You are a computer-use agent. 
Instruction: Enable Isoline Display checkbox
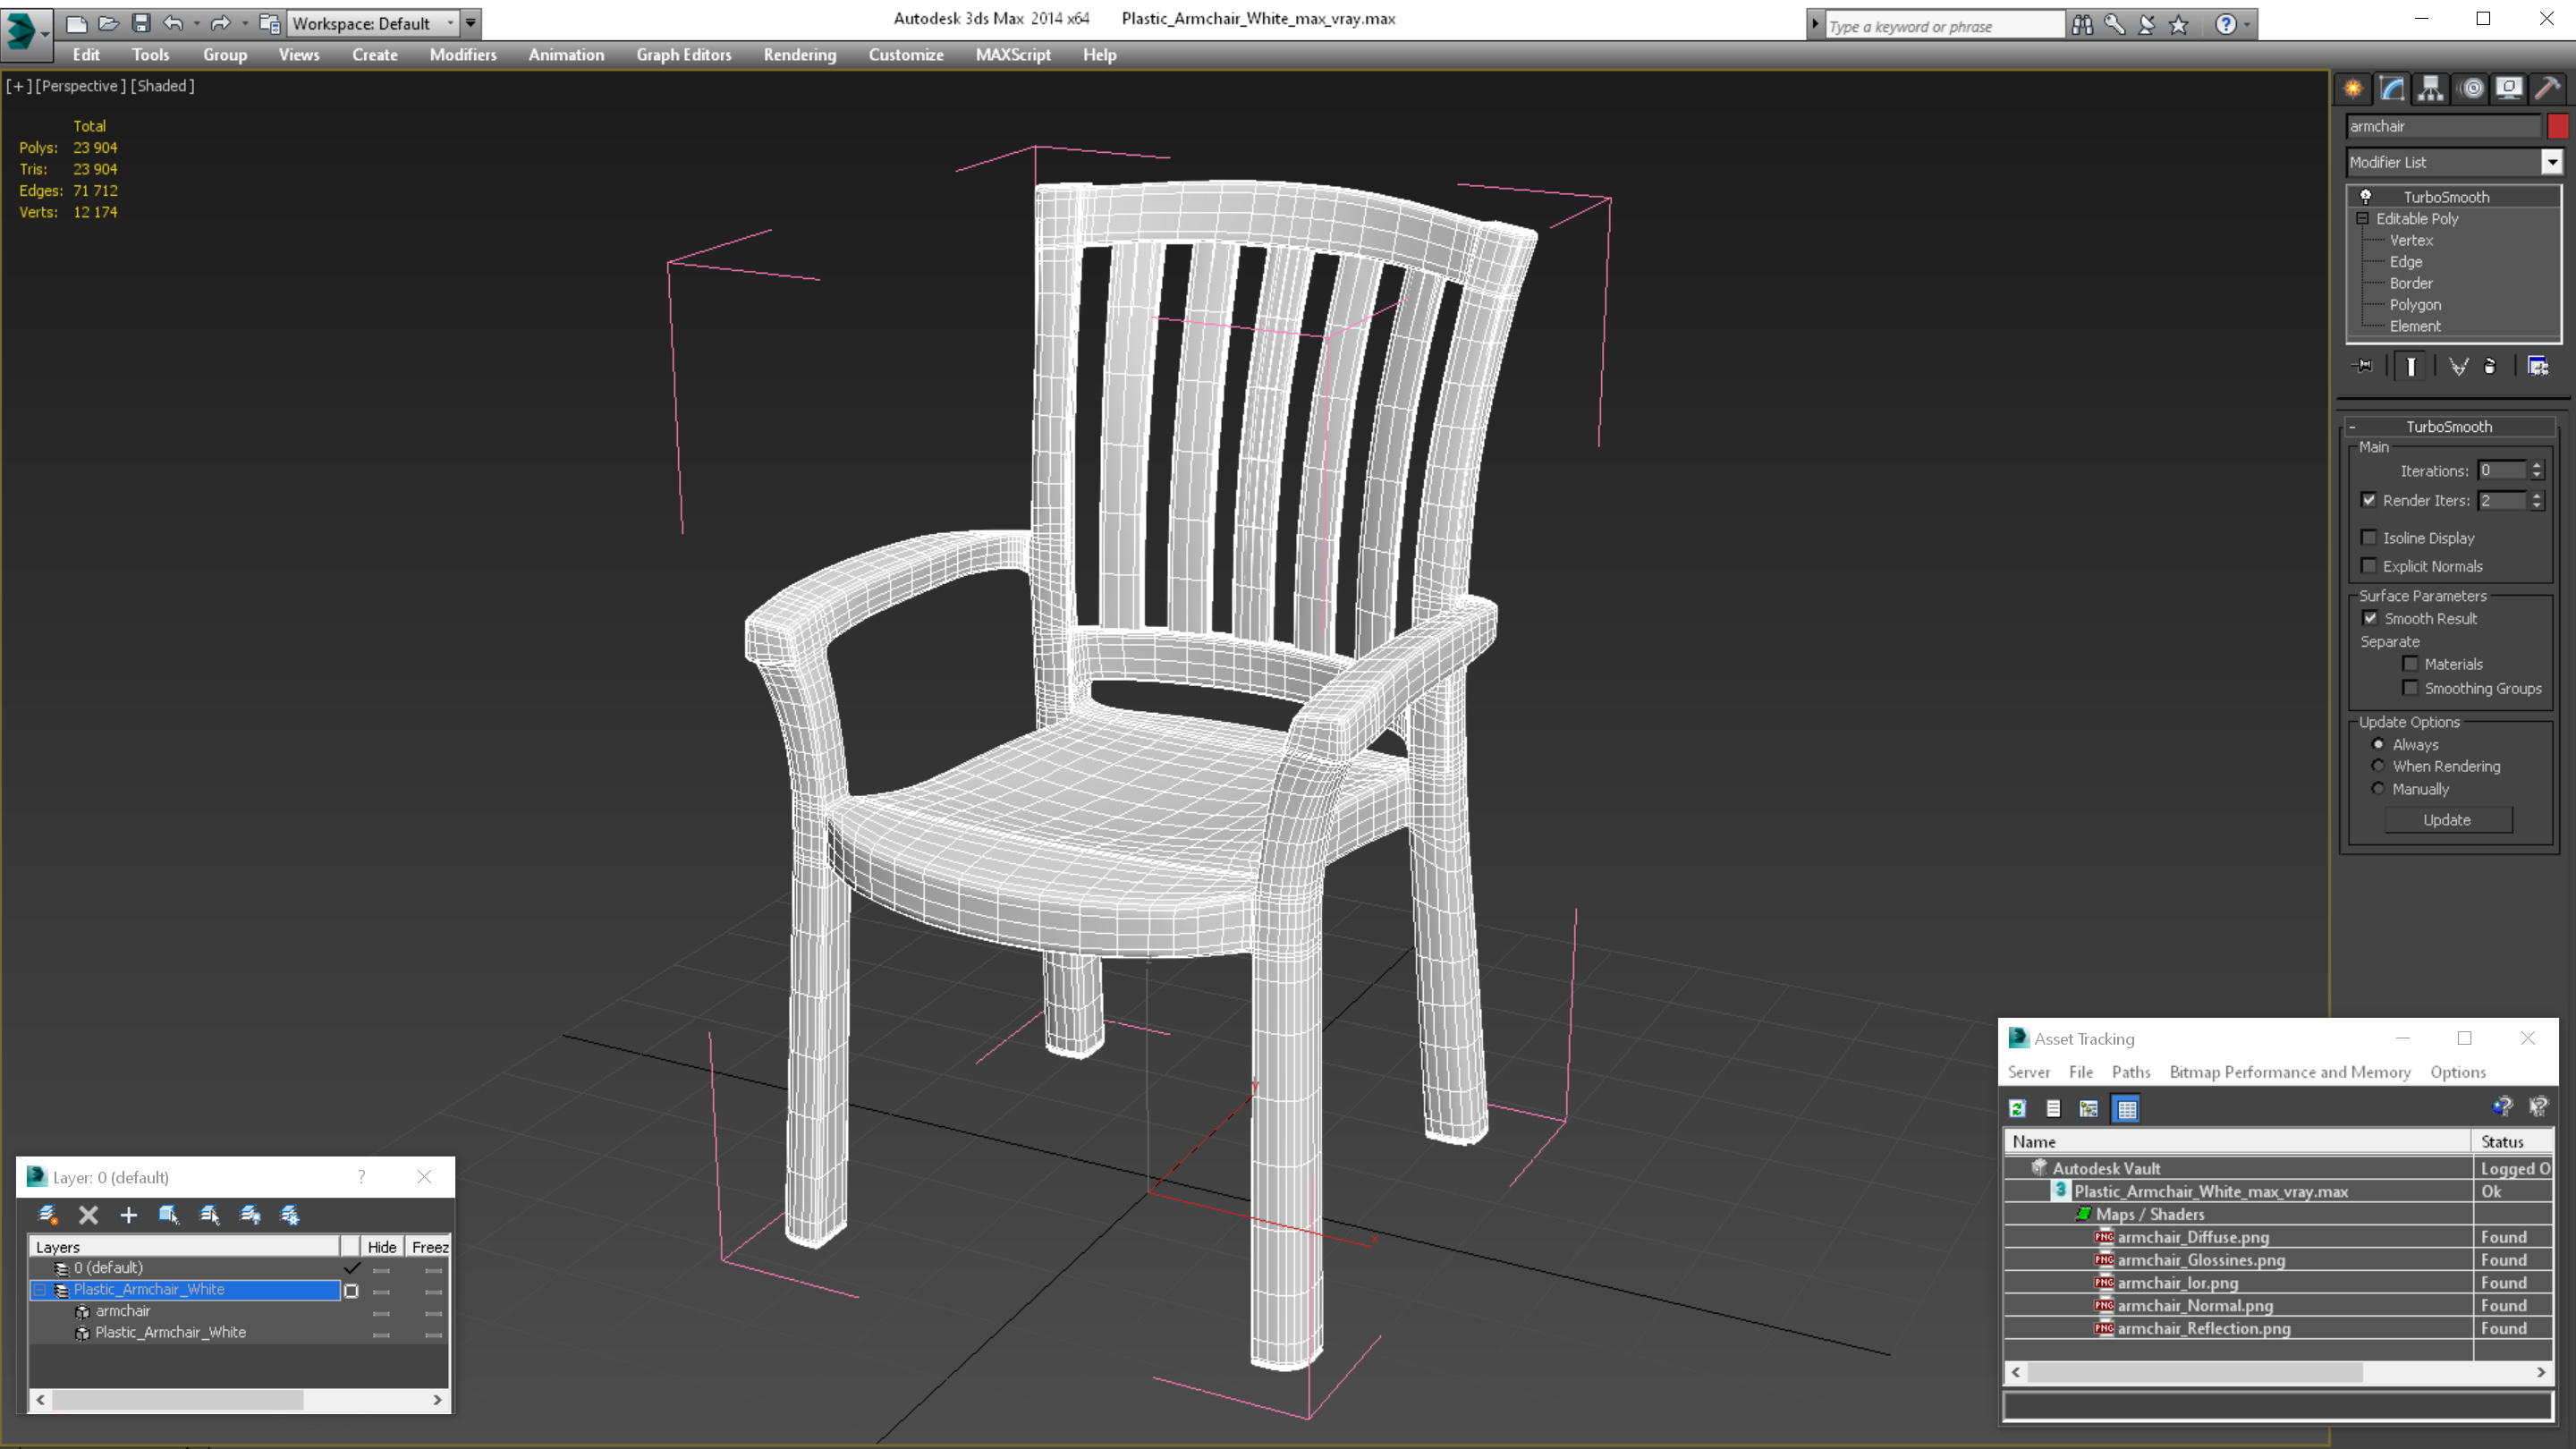pos(2368,538)
